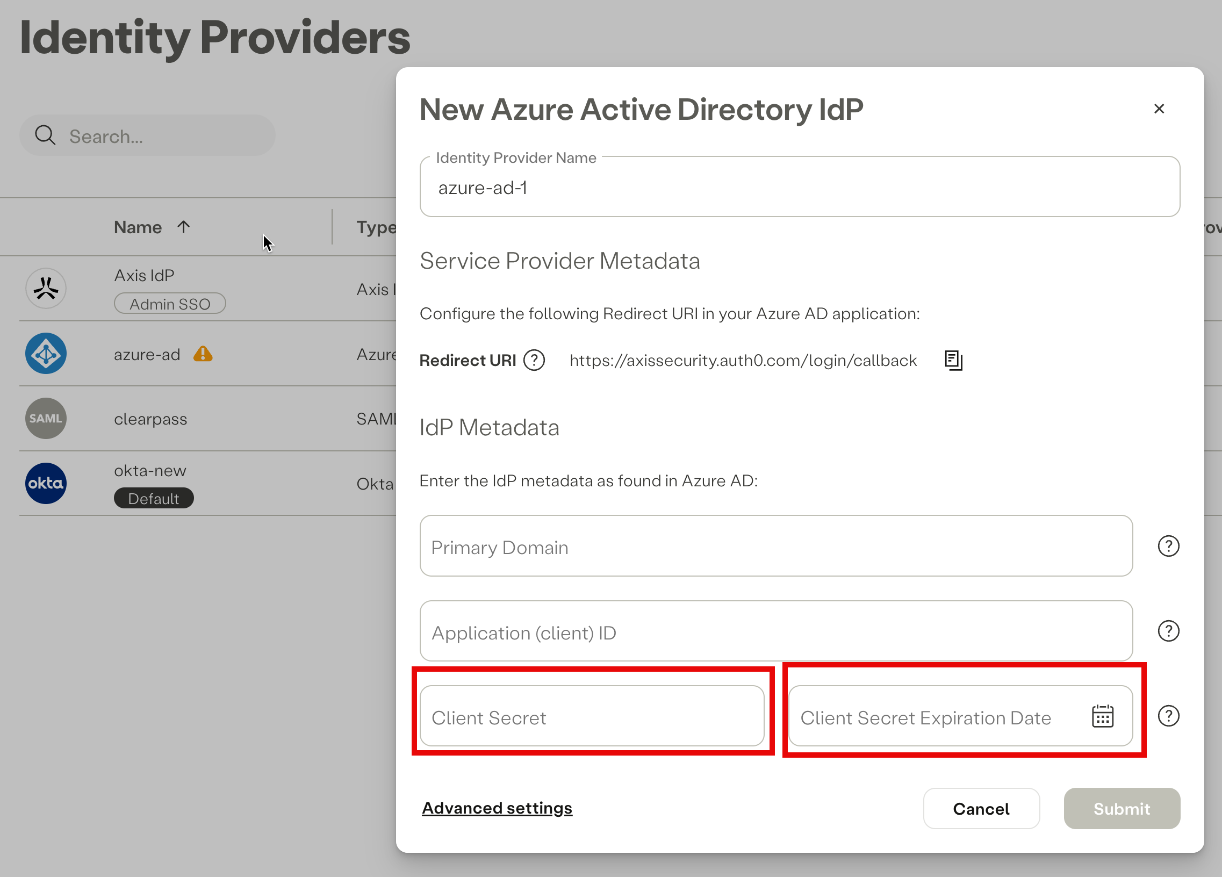Viewport: 1222px width, 877px height.
Task: Focus the Client Secret input
Action: (x=592, y=716)
